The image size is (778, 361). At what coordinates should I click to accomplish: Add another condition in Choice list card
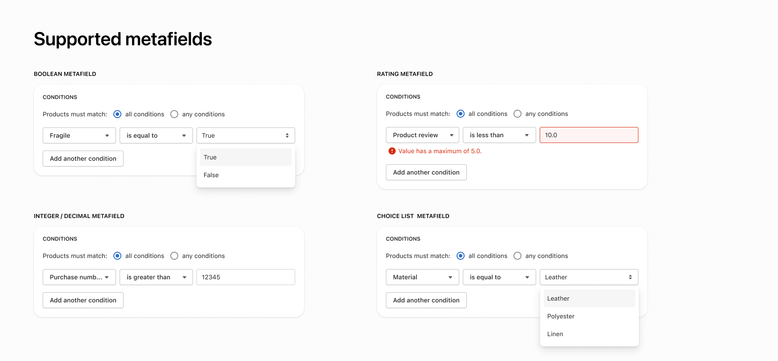[x=426, y=300]
